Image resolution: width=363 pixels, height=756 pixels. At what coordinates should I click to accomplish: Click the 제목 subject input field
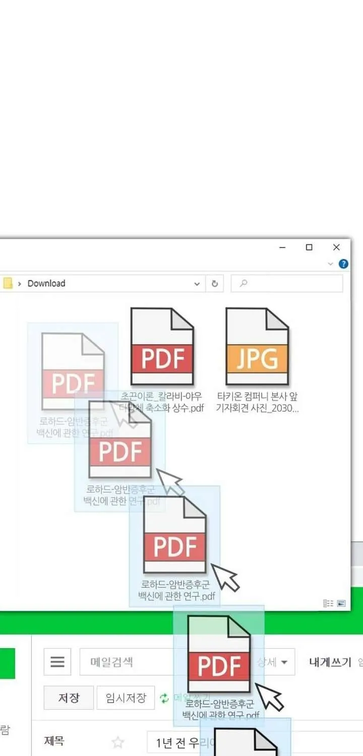point(255,742)
